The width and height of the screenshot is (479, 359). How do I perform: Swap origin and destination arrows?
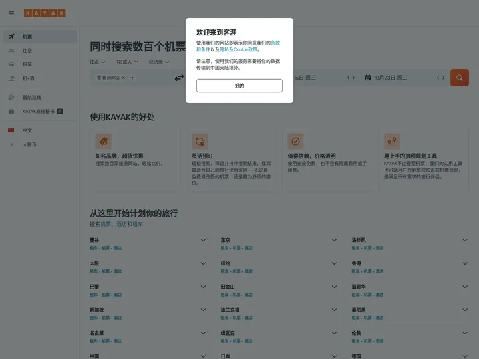(179, 78)
